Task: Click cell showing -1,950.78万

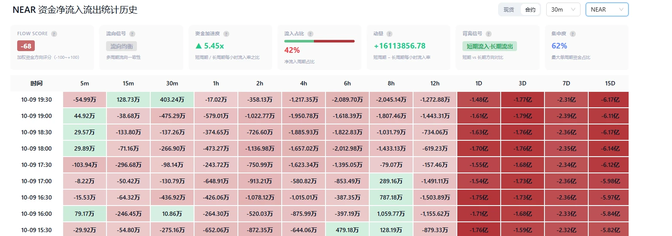Action: pyautogui.click(x=304, y=116)
